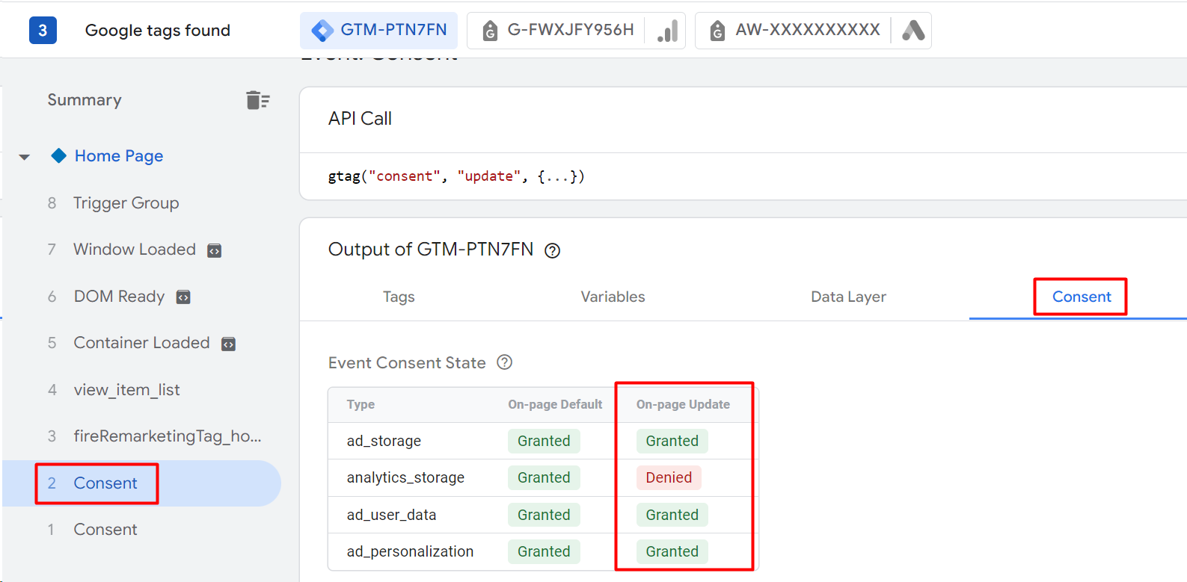Select the G-FWXJFY956H tag chip
The image size is (1187, 582).
point(561,31)
